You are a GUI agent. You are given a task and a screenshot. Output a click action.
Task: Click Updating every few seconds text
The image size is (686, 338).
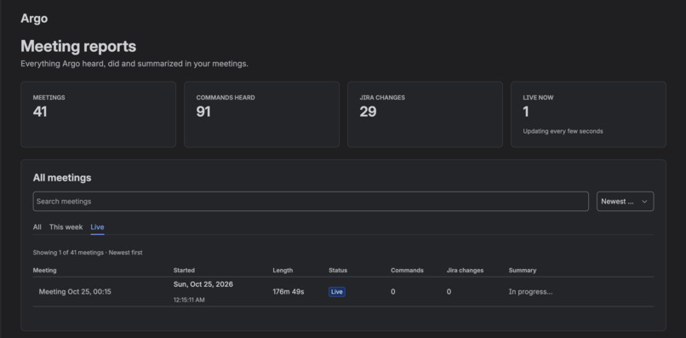[563, 131]
